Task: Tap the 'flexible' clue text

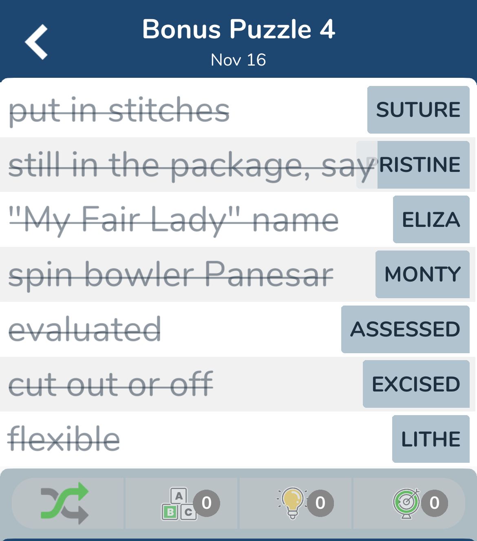Action: click(x=64, y=439)
